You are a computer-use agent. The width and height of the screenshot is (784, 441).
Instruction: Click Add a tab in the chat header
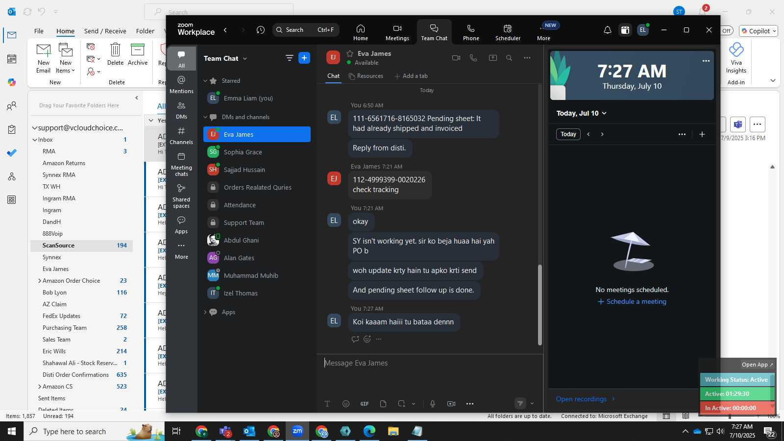[x=411, y=76]
